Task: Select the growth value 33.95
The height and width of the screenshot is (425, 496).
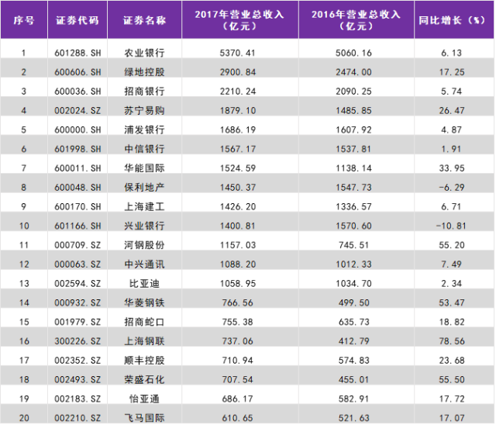Action: (x=452, y=168)
